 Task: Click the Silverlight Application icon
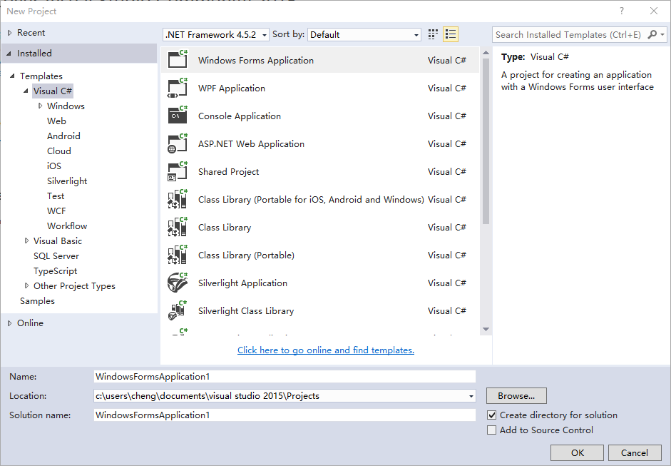click(177, 283)
